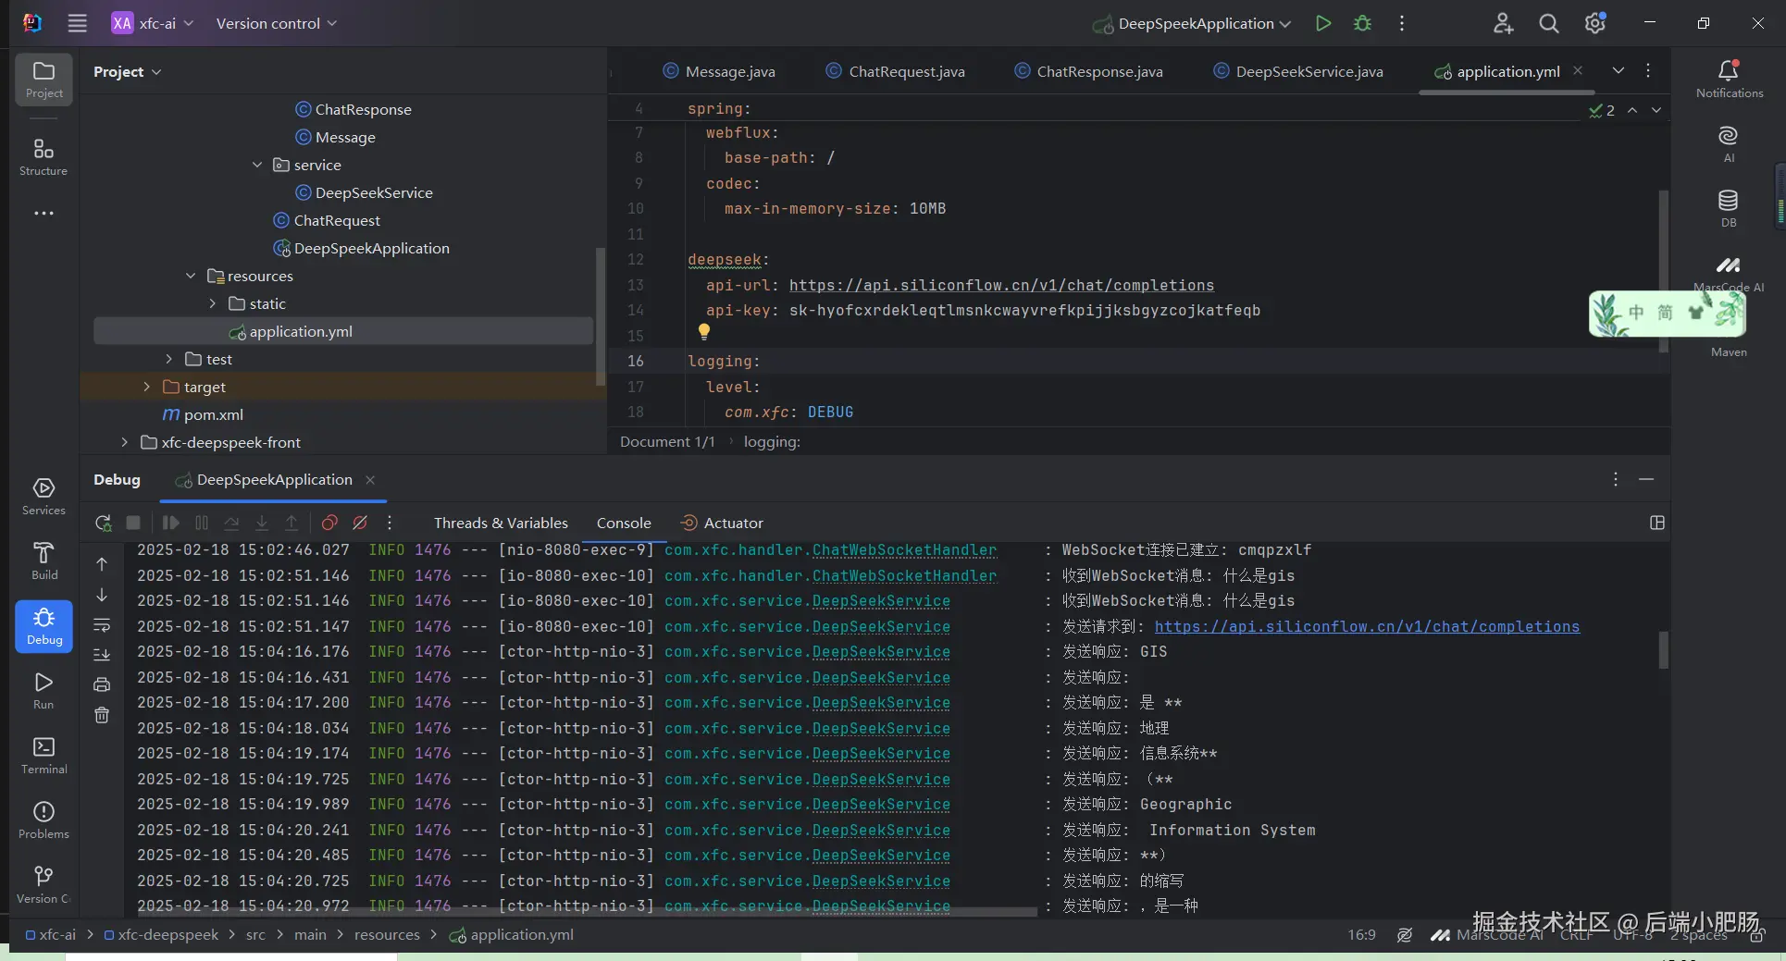Open the Maven tool window
1786x961 pixels.
[1728, 351]
